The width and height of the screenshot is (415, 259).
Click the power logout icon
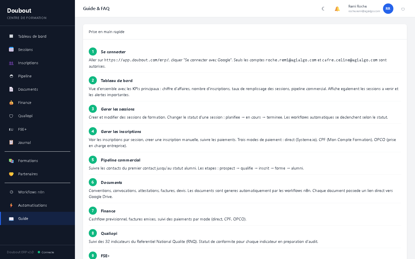[403, 9]
